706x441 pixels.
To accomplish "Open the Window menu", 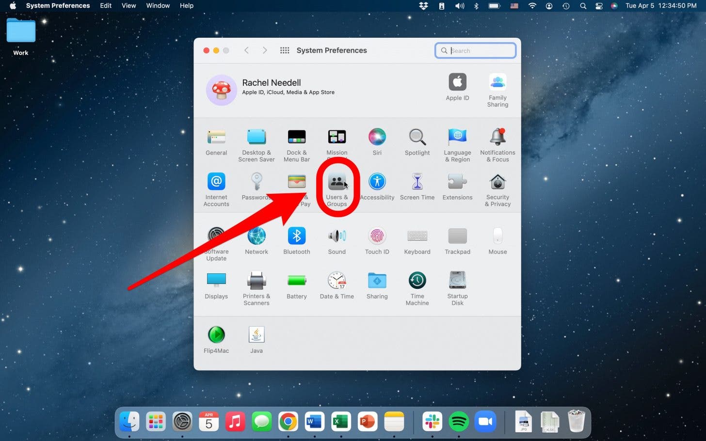I will (x=158, y=5).
